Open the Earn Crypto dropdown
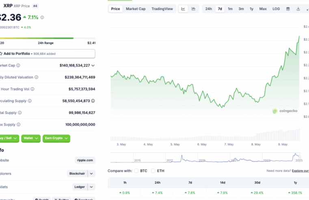Viewport: 309px width, 200px height. [x=56, y=138]
